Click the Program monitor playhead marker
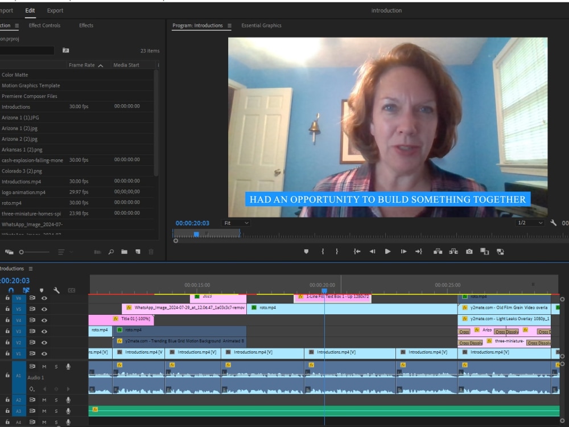 (196, 234)
